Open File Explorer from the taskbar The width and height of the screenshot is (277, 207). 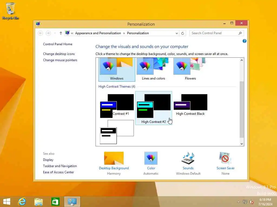[39, 202]
